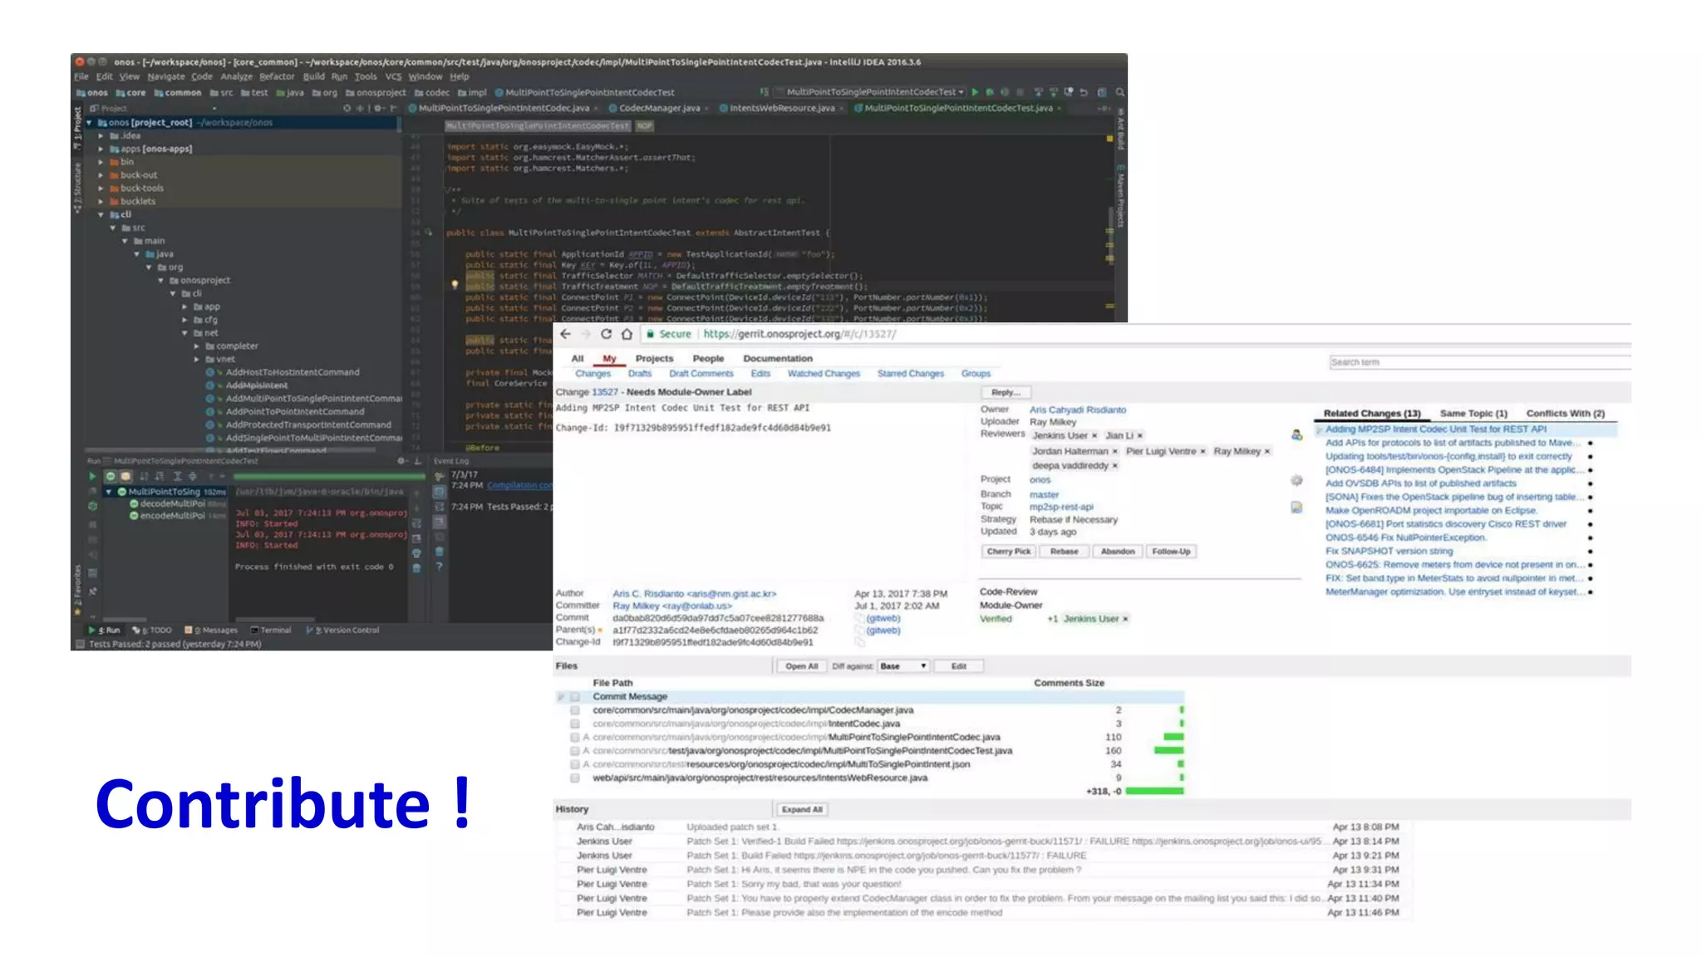1702x957 pixels.
Task: Expand the apps [onos-apps] folder
Action: point(101,149)
